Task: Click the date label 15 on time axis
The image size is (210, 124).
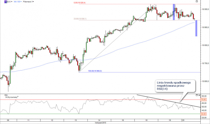Action: [123, 120]
